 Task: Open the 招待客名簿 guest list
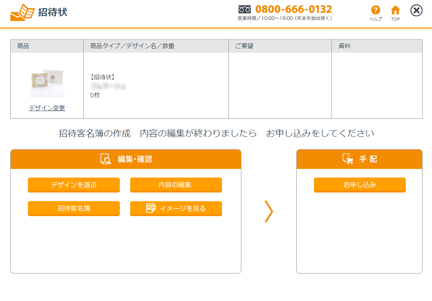[73, 208]
